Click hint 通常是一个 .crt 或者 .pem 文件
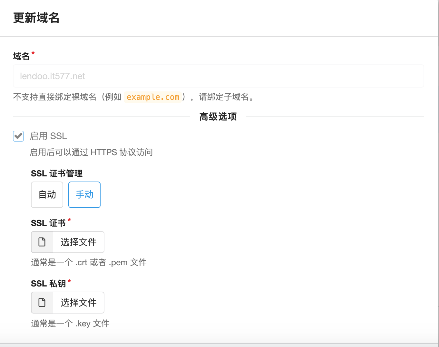This screenshot has height=347, width=439. pos(89,262)
